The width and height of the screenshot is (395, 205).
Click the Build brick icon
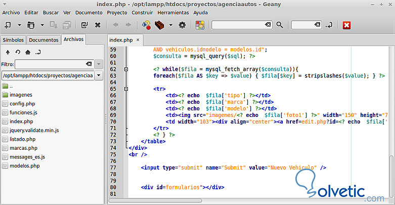tap(159, 25)
